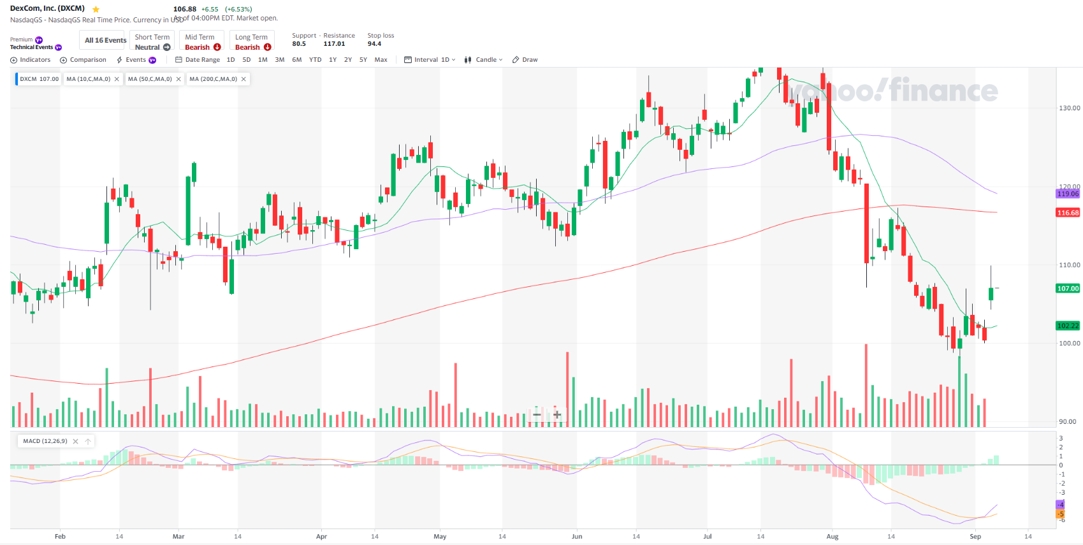The image size is (1083, 545).
Task: Open the Date Range picker
Action: tap(198, 60)
